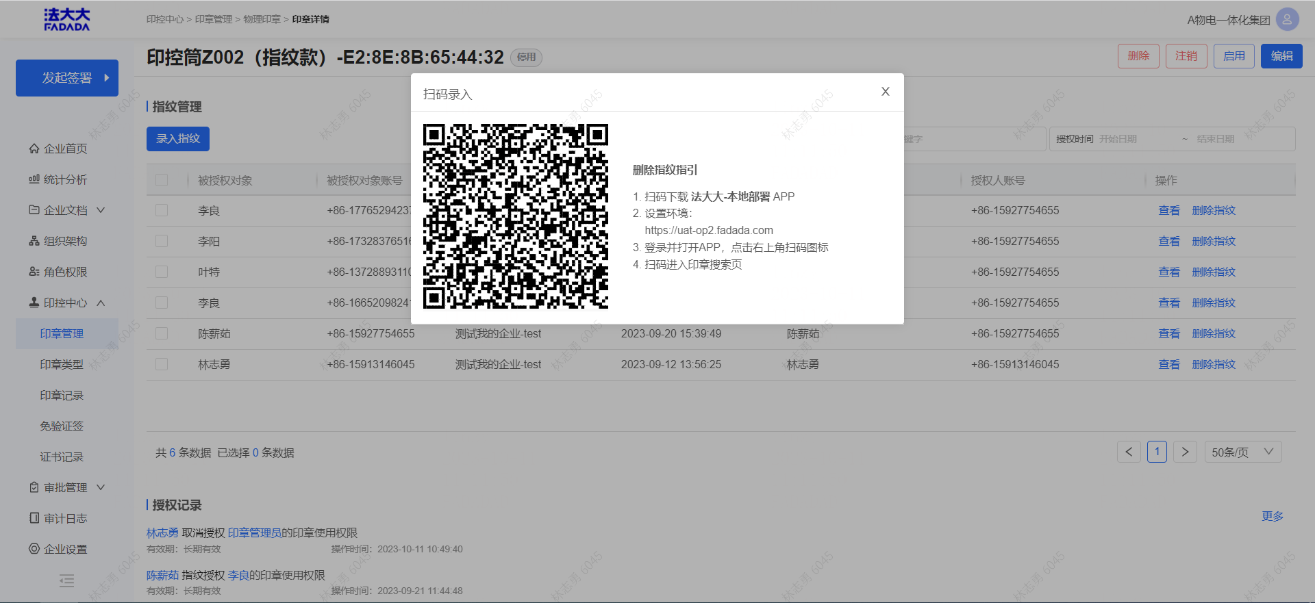Screen dimensions: 1315x603
Task: Open the user avatar icon
Action: click(x=1287, y=20)
